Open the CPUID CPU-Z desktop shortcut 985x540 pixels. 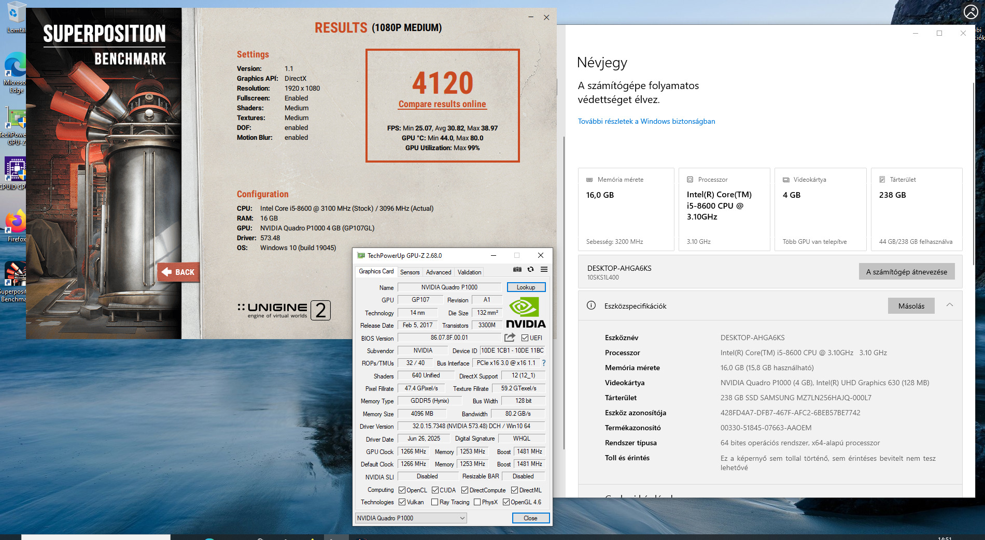click(x=14, y=173)
